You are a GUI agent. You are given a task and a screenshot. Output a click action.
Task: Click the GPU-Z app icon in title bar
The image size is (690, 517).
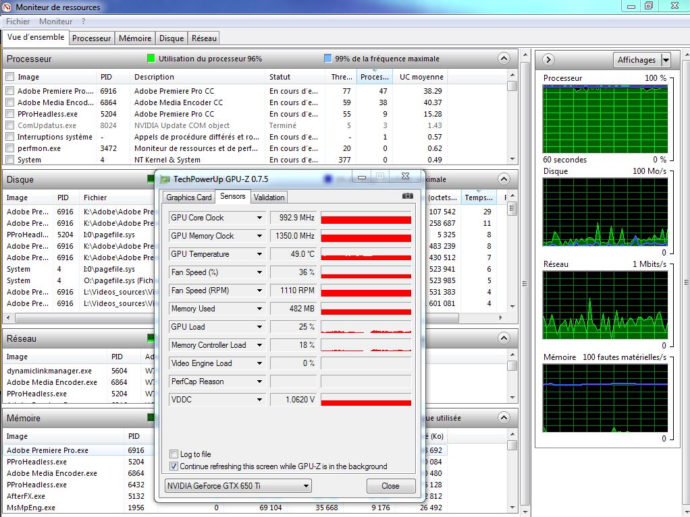(x=165, y=179)
